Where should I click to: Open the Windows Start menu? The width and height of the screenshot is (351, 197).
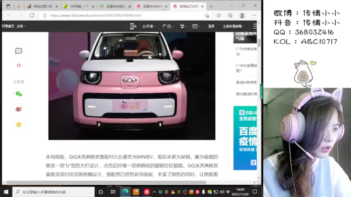tap(6, 192)
